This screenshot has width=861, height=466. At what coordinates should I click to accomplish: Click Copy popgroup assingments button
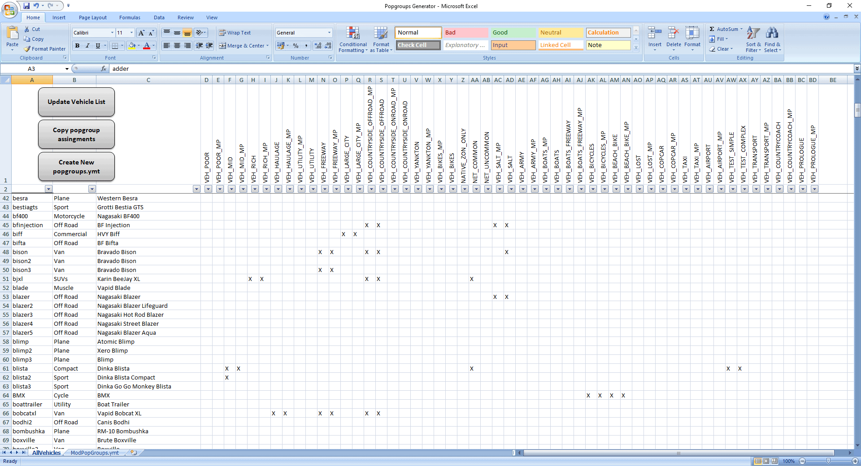[x=76, y=134]
